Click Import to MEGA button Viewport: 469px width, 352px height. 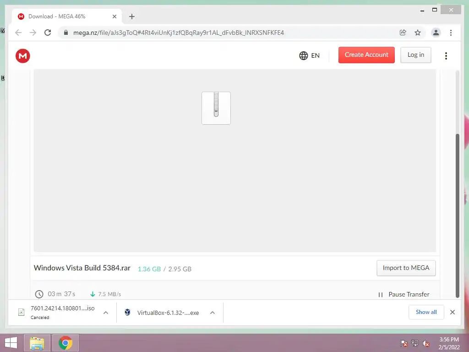(x=406, y=268)
